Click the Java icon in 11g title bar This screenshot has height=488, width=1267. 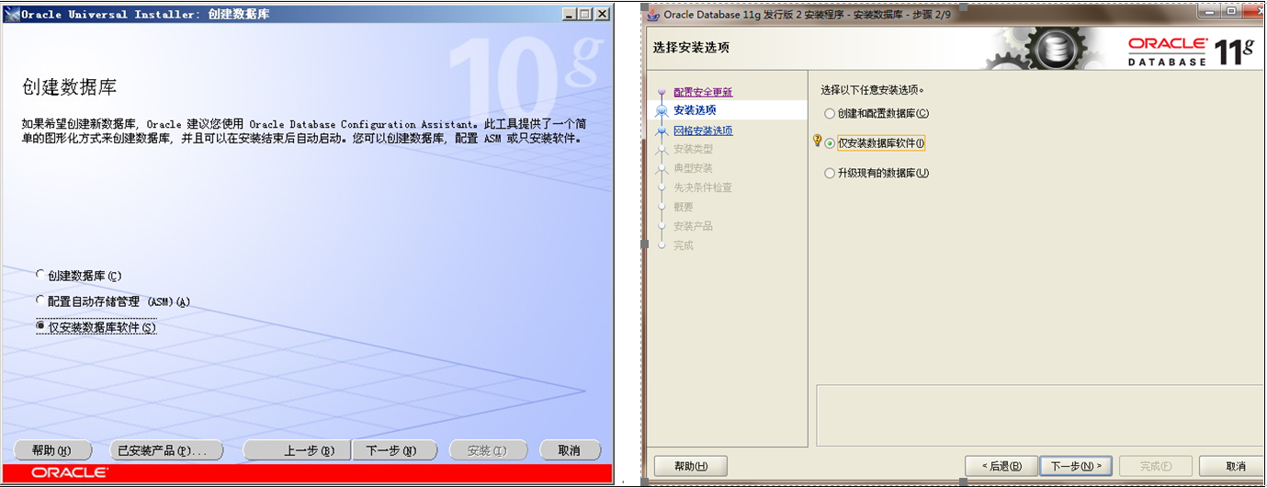pos(652,14)
